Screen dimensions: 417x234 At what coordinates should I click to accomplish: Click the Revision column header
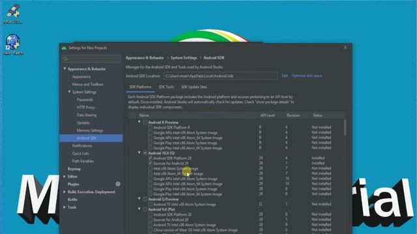click(293, 116)
